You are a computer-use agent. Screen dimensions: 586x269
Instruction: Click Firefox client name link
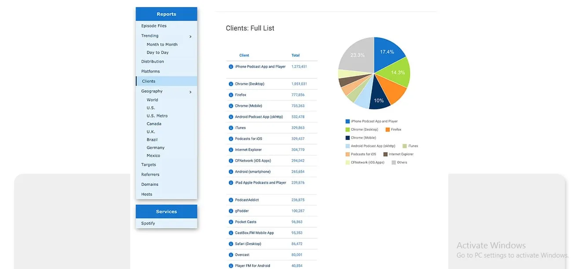click(x=241, y=95)
